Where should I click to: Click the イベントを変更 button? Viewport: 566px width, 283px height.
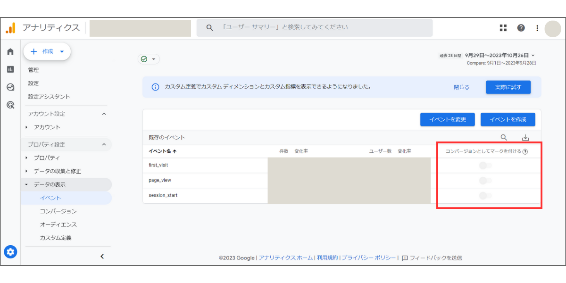(x=448, y=119)
